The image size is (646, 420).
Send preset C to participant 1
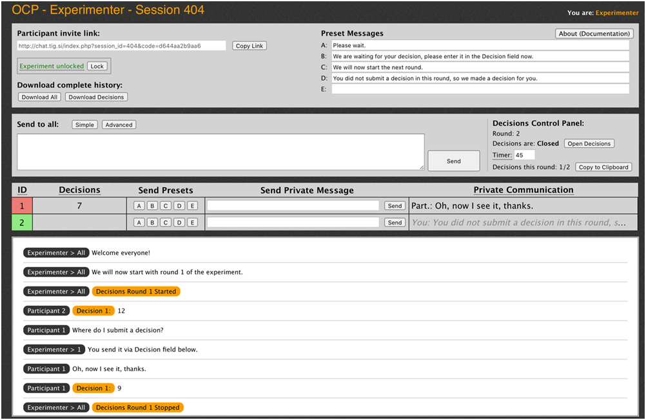[166, 206]
